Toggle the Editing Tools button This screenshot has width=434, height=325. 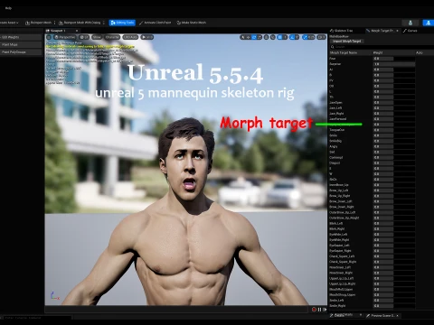click(x=122, y=23)
